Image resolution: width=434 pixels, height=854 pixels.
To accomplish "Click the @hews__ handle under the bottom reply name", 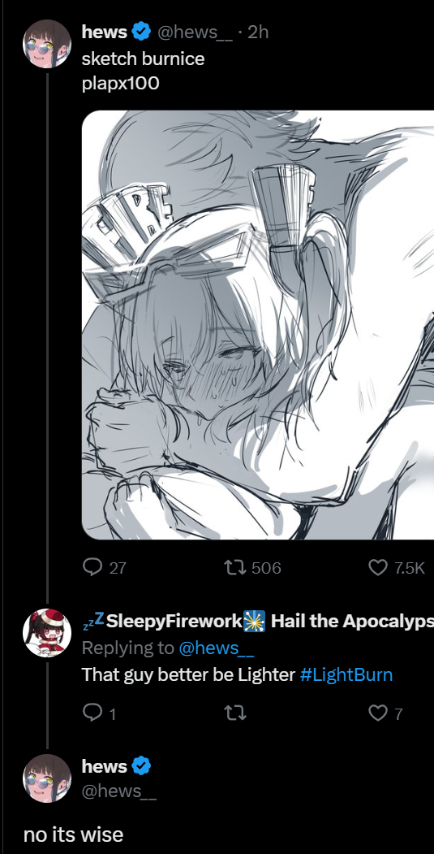I will click(x=119, y=791).
